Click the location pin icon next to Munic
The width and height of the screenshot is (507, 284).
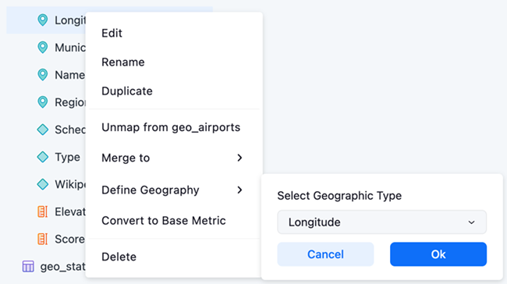(42, 48)
